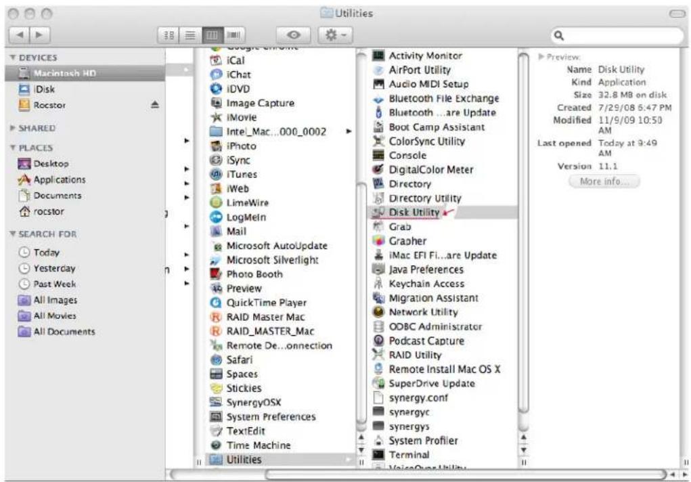Viewport: 691px width, 482px height.
Task: Select iCal in Applications column
Action: (227, 60)
